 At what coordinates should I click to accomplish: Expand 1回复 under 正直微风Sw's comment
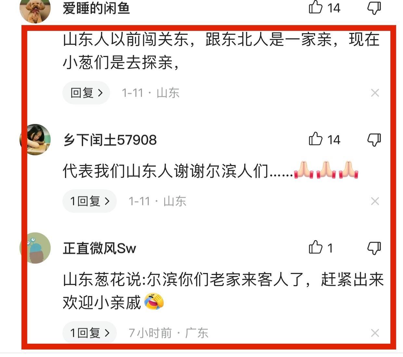click(90, 333)
